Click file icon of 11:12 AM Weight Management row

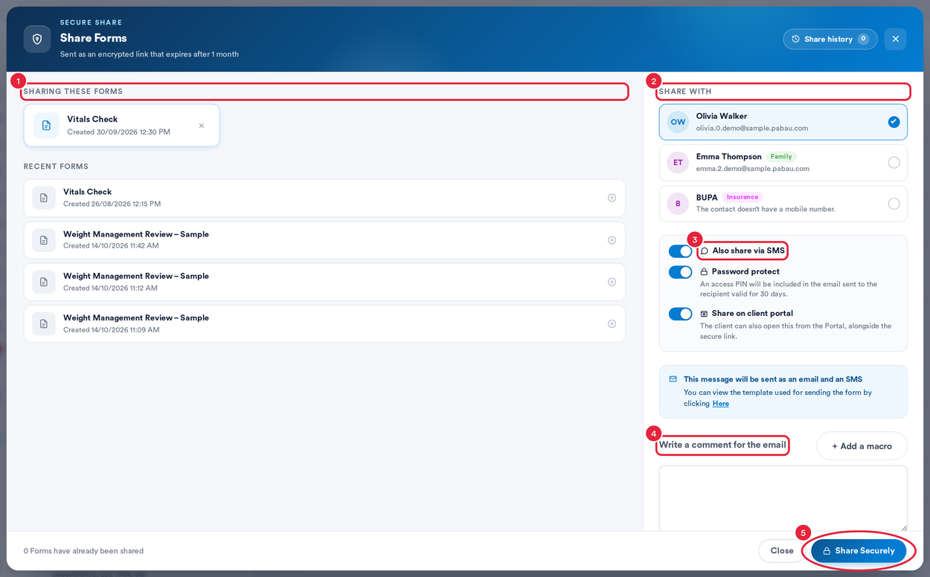(43, 282)
